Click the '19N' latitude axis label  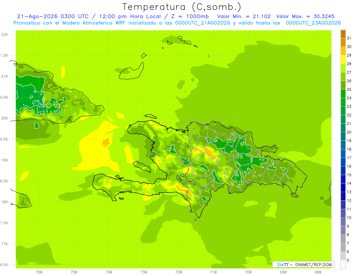click(5, 160)
